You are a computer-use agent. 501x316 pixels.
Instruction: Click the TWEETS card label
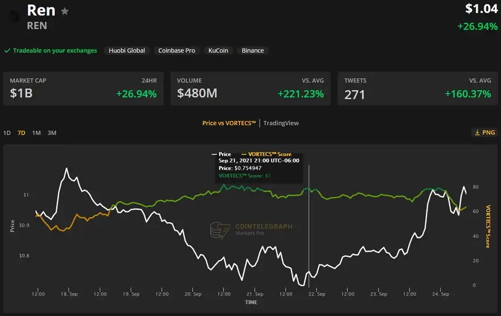point(355,81)
